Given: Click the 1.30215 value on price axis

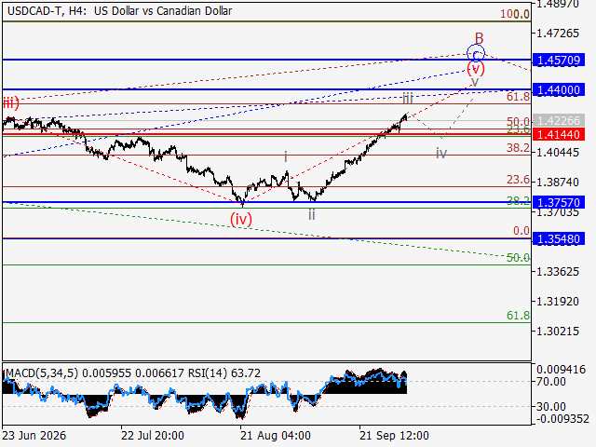Looking at the screenshot, I should [558, 332].
